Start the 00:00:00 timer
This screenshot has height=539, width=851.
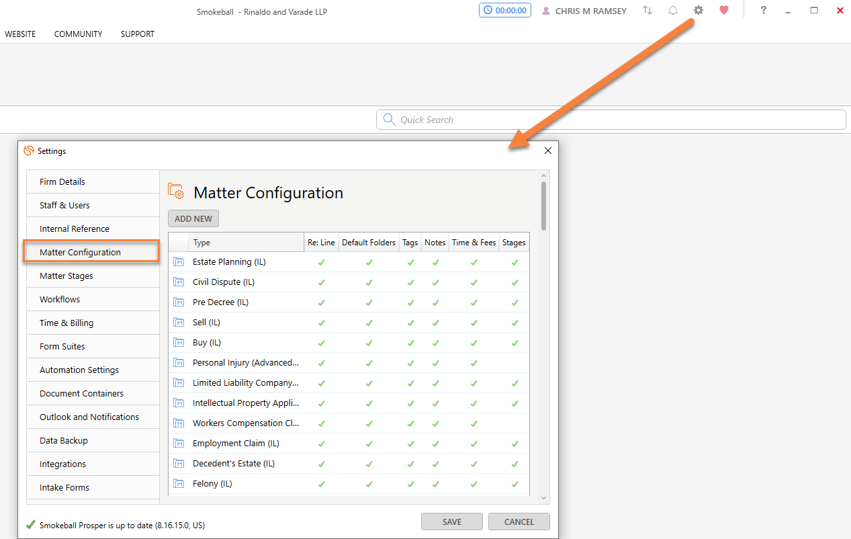pos(505,11)
